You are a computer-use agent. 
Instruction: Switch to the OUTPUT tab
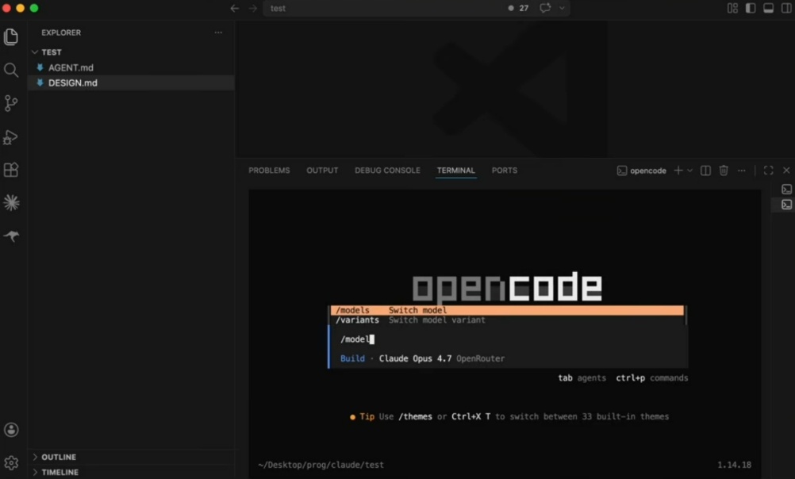(322, 171)
